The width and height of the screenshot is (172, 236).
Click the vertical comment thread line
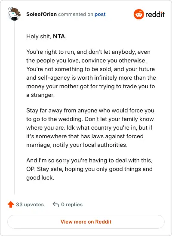15,108
